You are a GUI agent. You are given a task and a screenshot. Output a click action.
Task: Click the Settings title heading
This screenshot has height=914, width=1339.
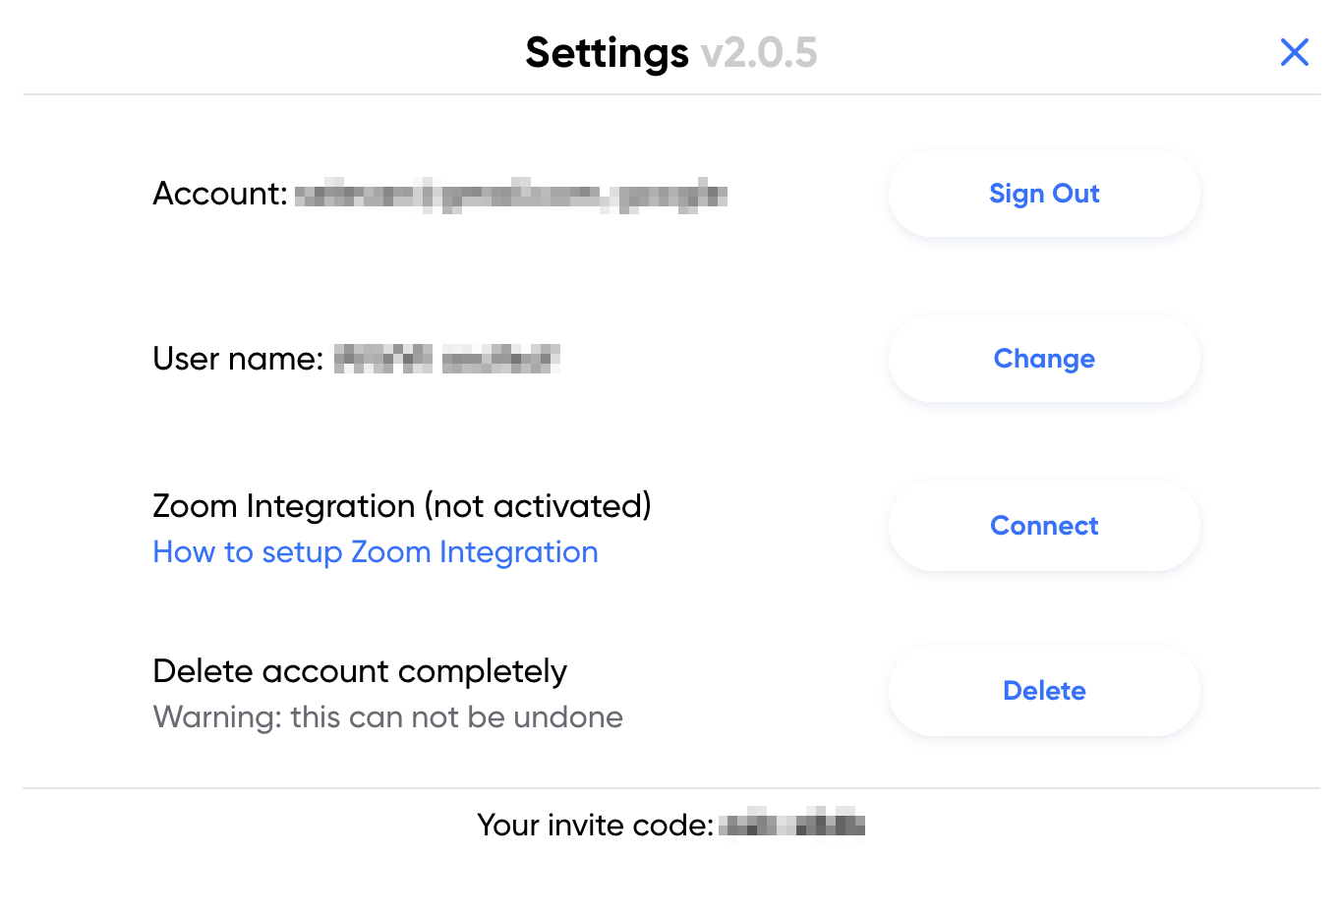click(x=607, y=53)
